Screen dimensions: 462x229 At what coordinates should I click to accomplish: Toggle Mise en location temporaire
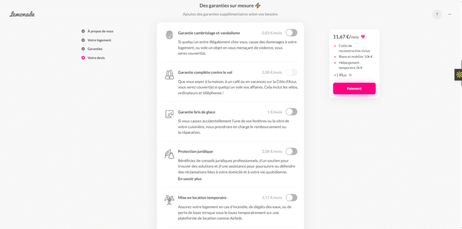point(291,197)
